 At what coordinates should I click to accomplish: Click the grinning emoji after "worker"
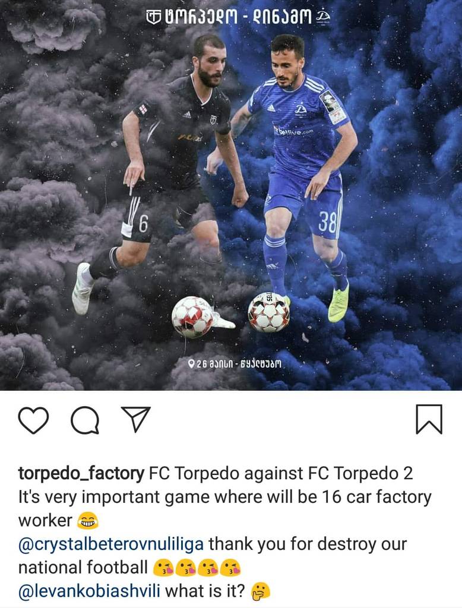coord(88,521)
